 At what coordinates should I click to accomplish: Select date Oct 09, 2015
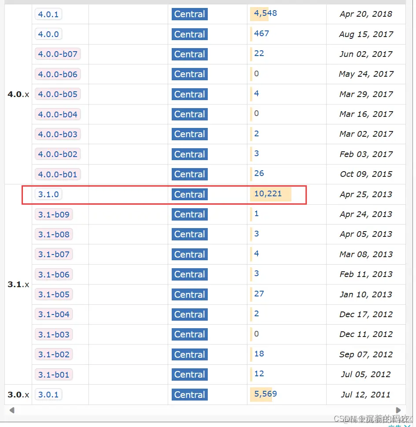366,174
